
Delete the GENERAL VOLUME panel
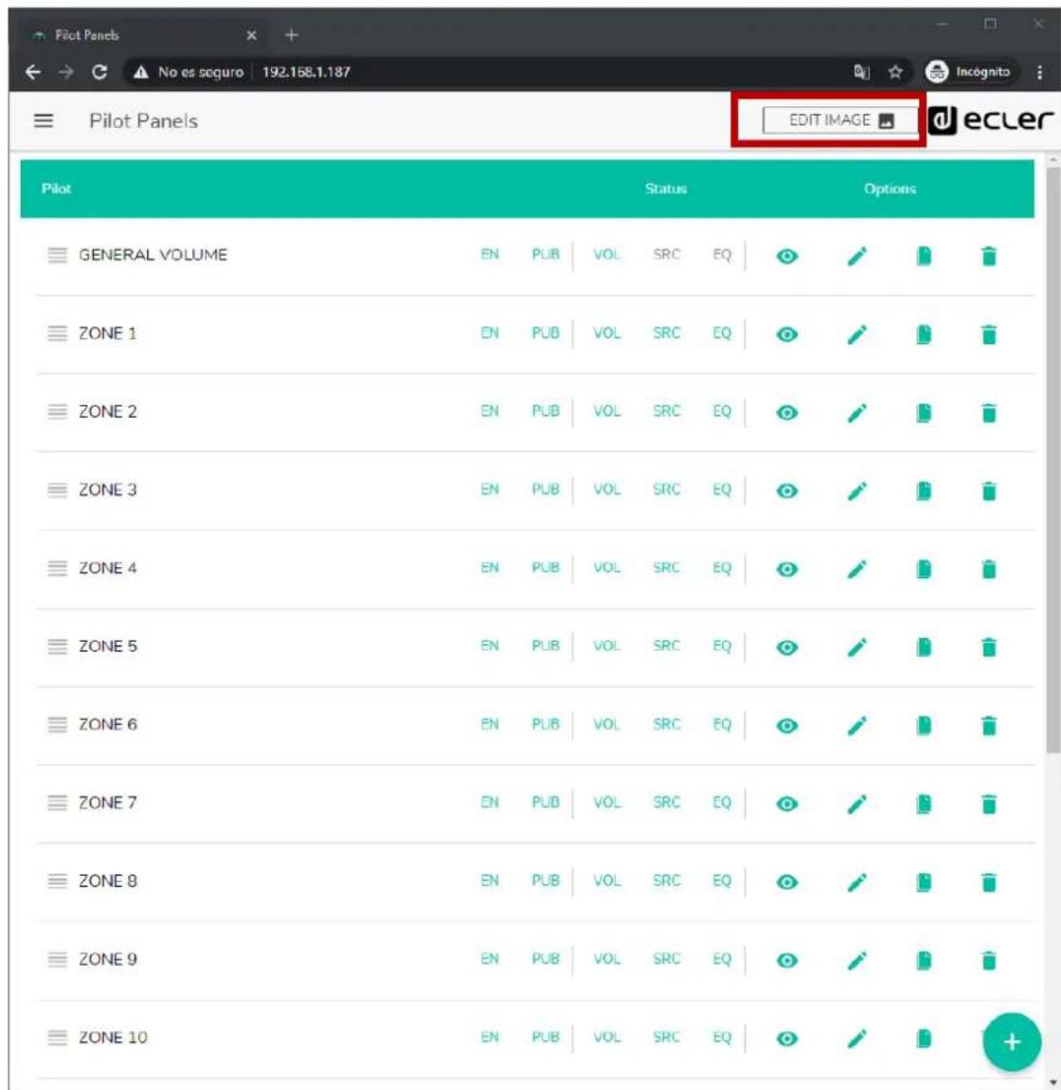[989, 256]
